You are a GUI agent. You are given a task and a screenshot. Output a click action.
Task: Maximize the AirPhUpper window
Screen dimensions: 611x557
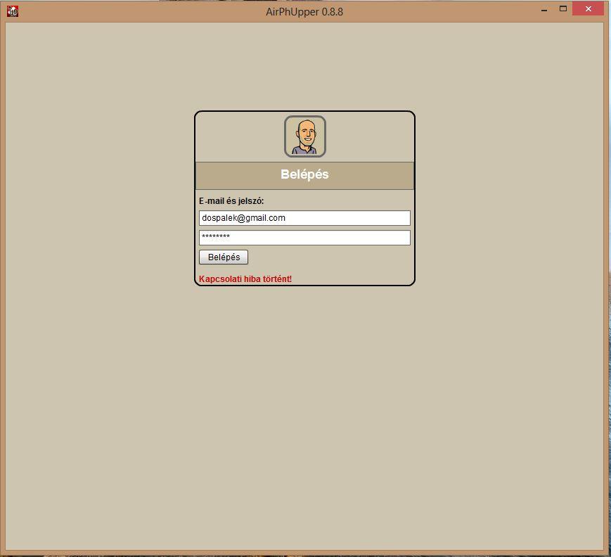pos(563,9)
